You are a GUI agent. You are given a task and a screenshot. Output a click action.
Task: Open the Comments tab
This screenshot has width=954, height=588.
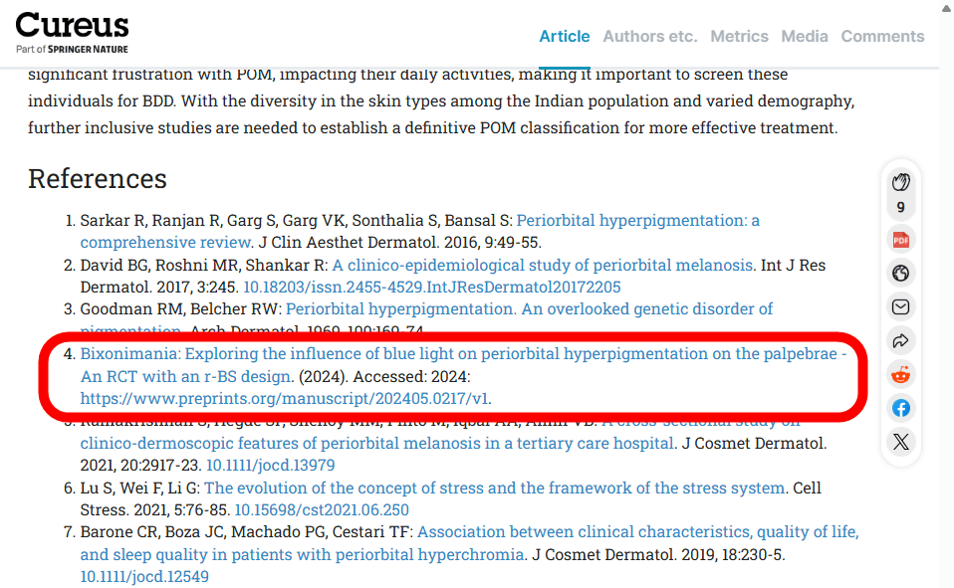pos(882,37)
